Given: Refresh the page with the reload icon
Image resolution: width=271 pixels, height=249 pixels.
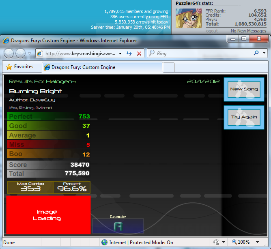Looking at the screenshot, I should tap(129, 53).
